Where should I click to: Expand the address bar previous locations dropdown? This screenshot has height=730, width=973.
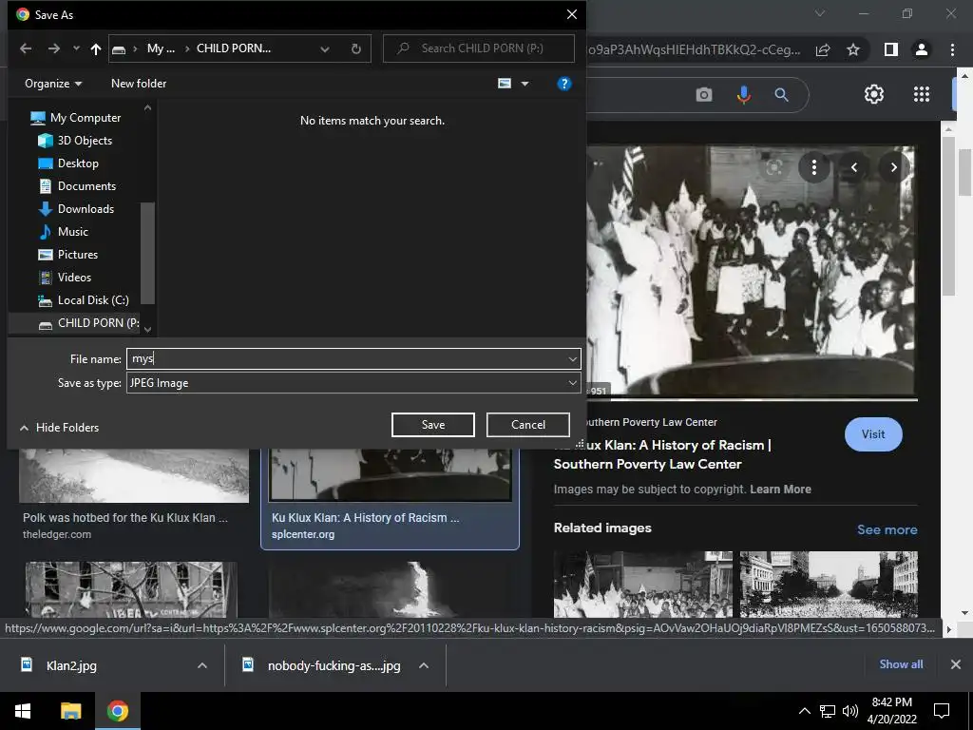point(325,49)
